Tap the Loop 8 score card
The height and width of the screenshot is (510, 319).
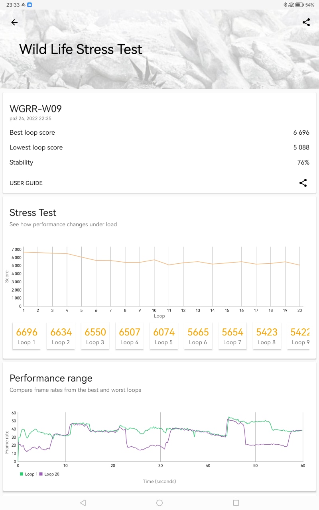coord(267,336)
